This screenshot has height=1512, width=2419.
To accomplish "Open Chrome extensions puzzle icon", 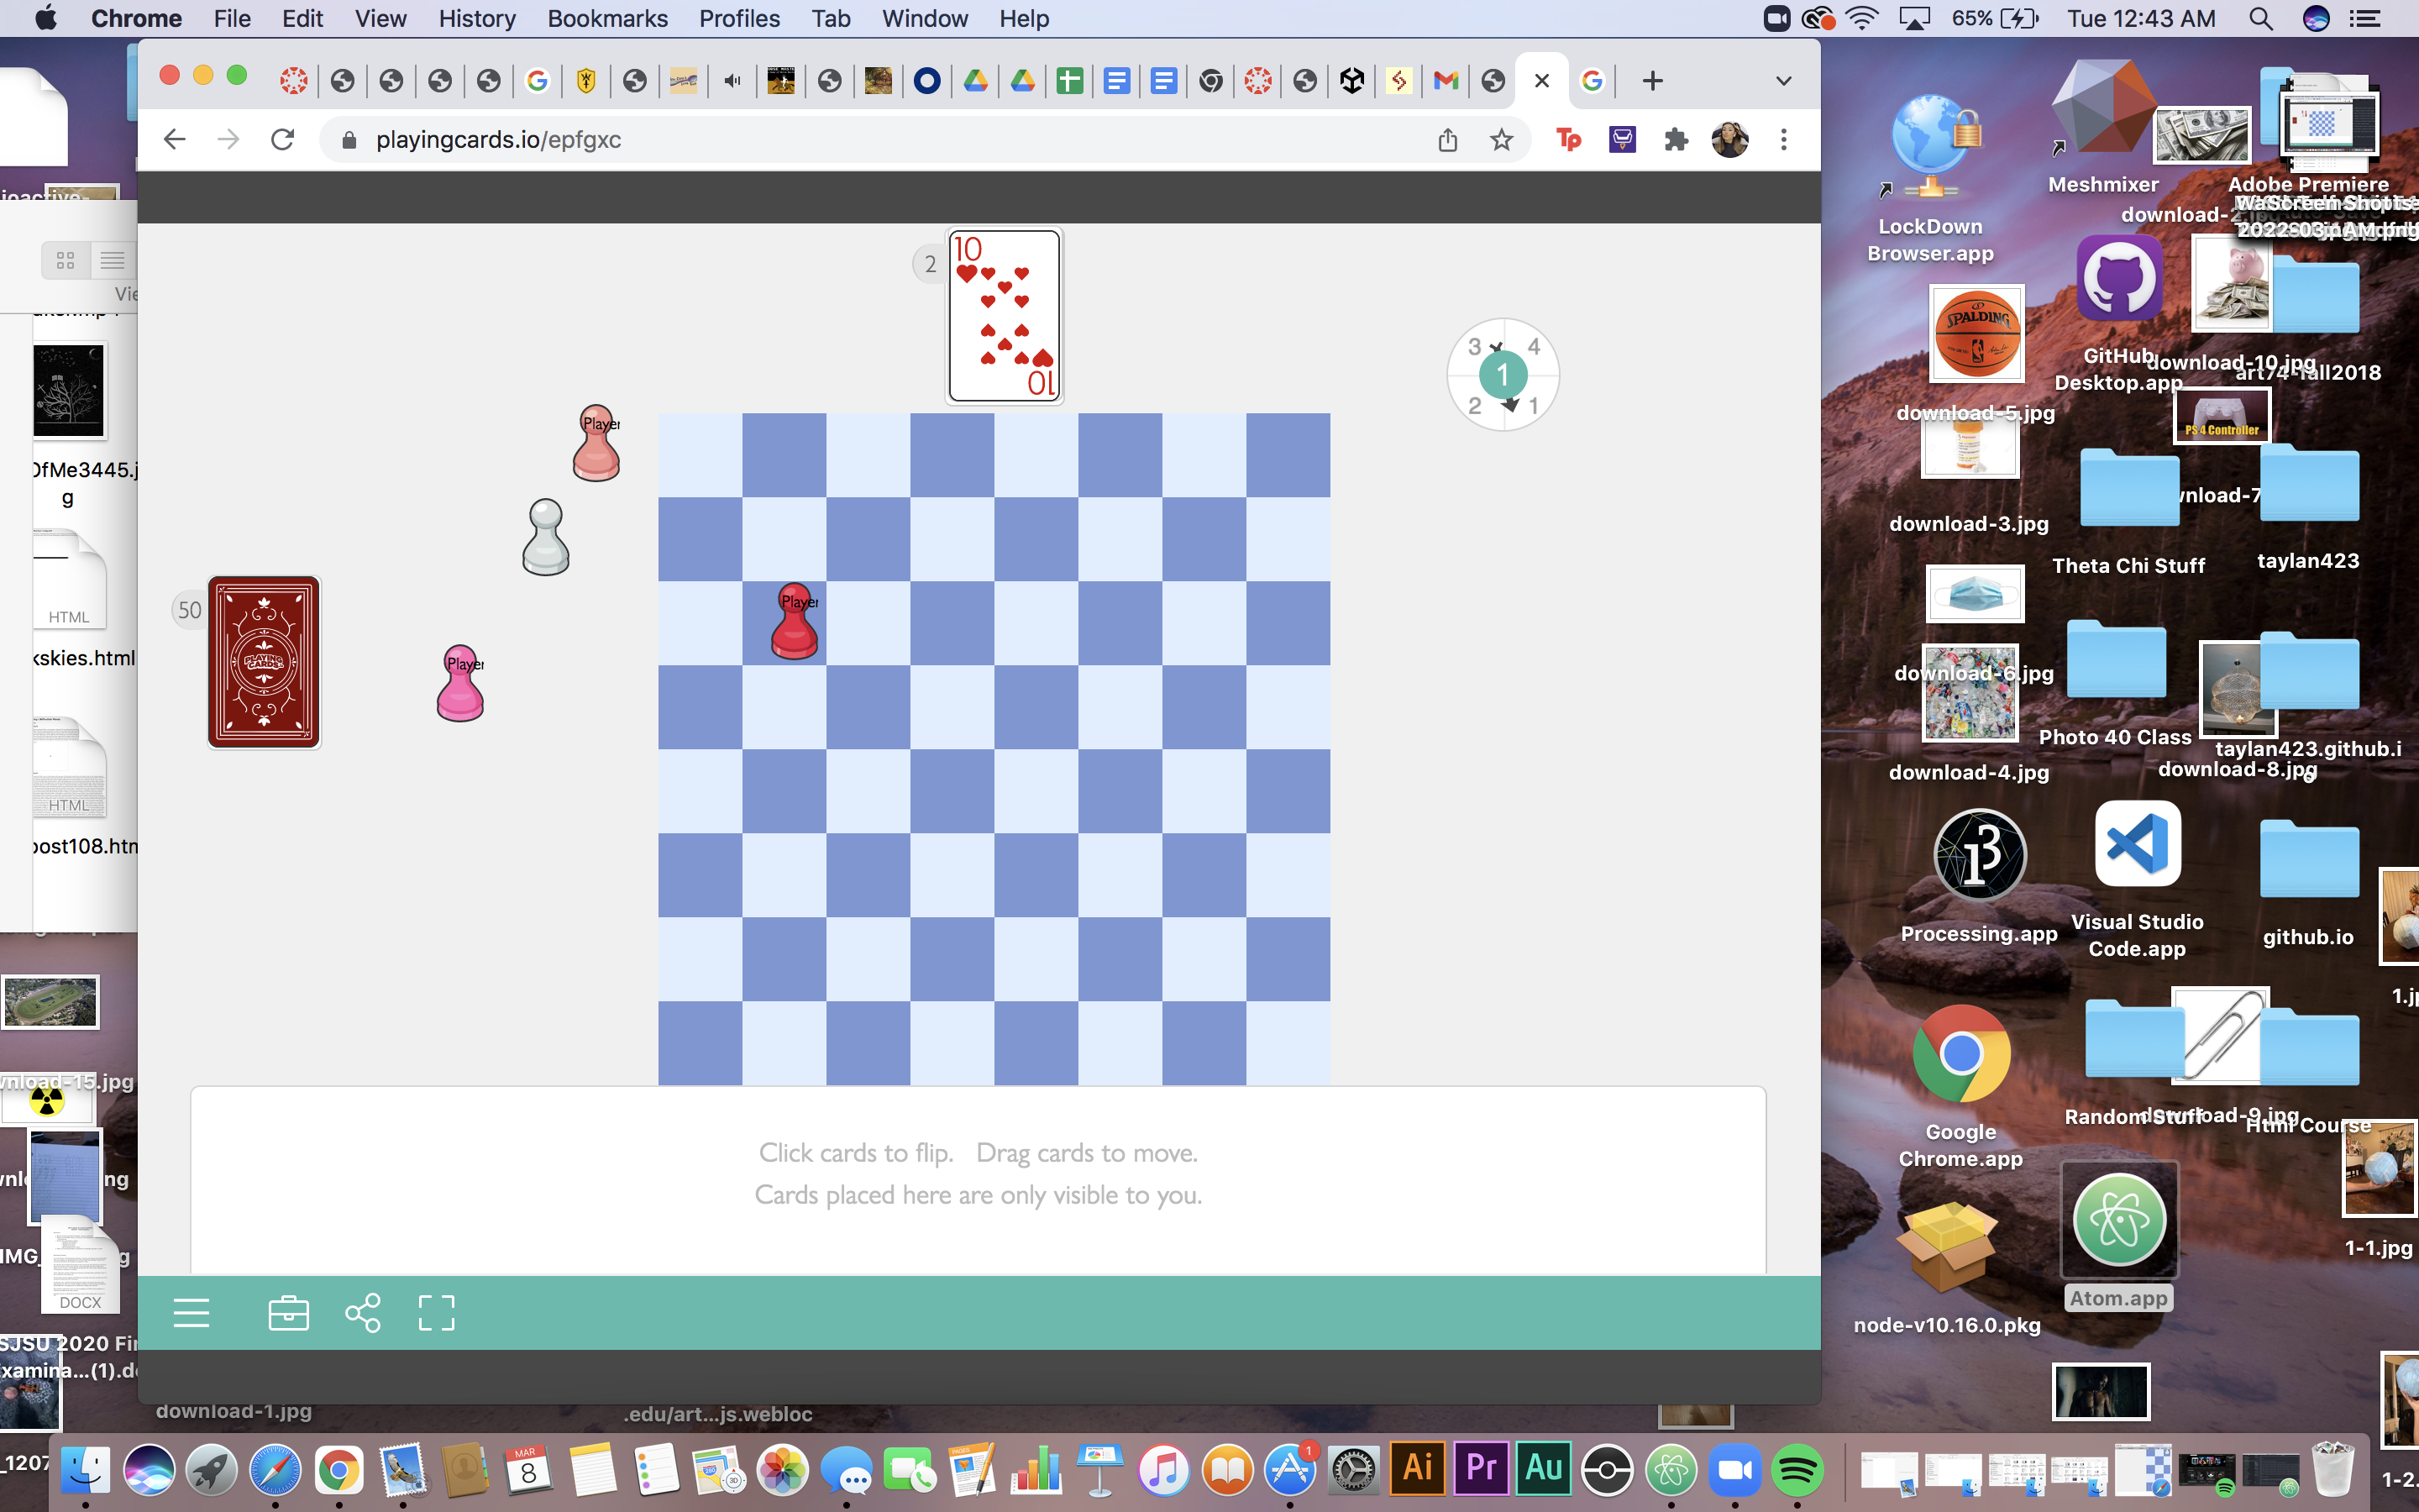I will 1677,140.
